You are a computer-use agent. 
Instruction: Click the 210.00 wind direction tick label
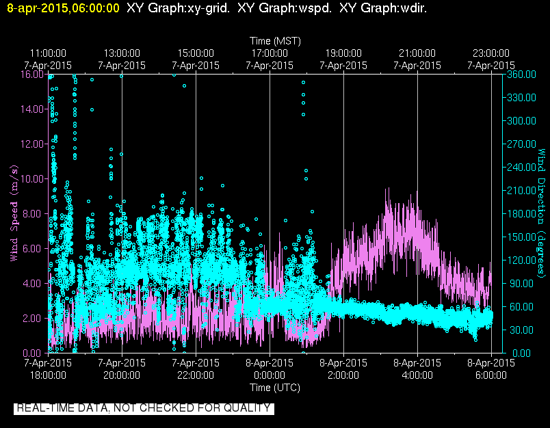(521, 190)
